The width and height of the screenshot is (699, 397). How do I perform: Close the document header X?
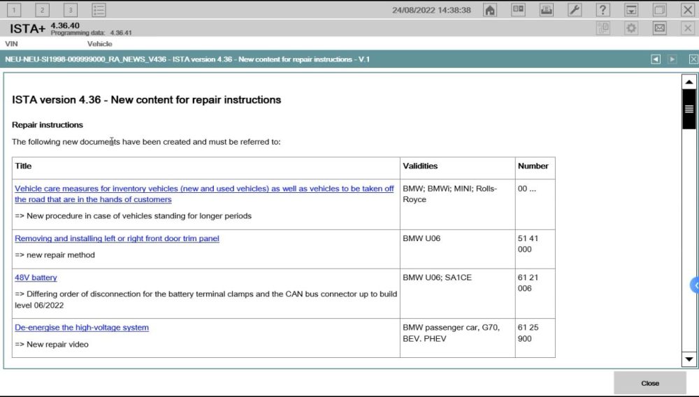click(693, 59)
